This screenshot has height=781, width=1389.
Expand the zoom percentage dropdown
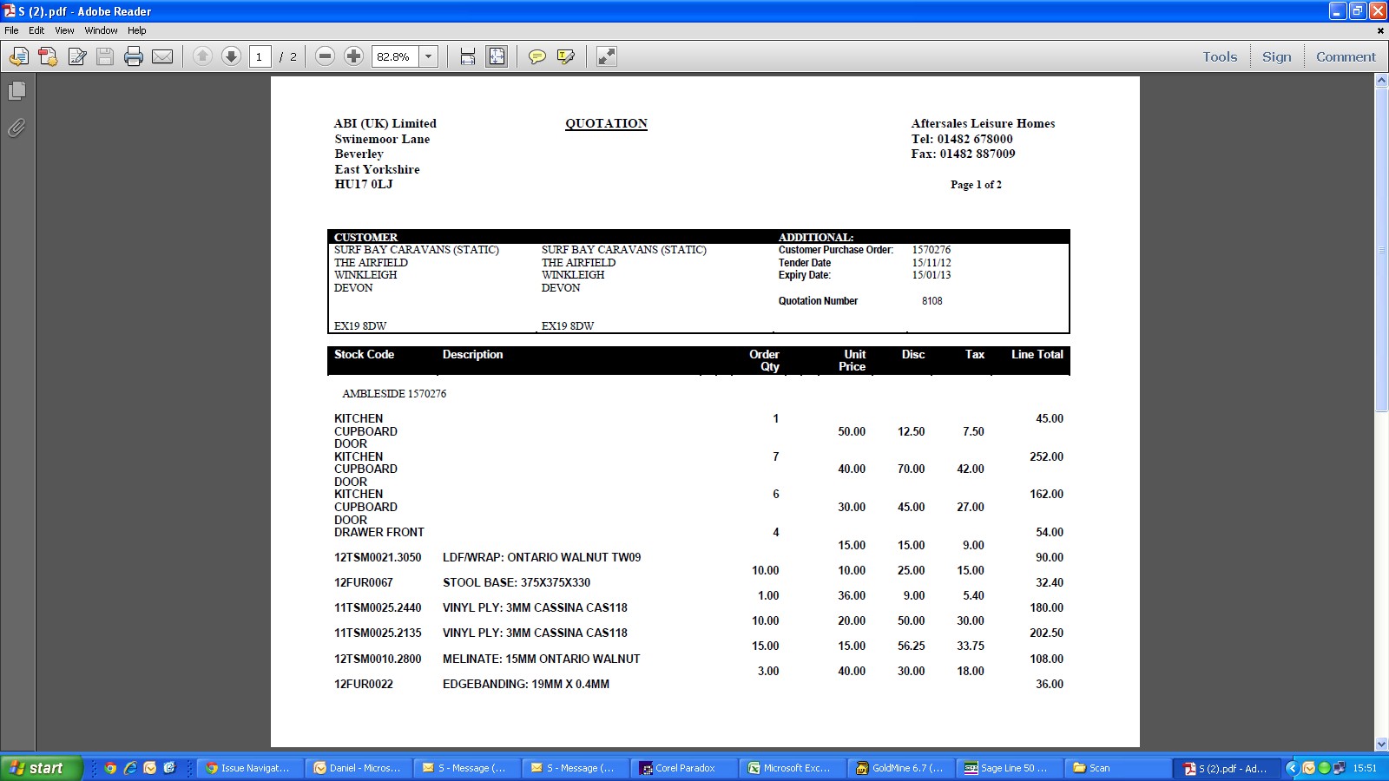tap(428, 57)
